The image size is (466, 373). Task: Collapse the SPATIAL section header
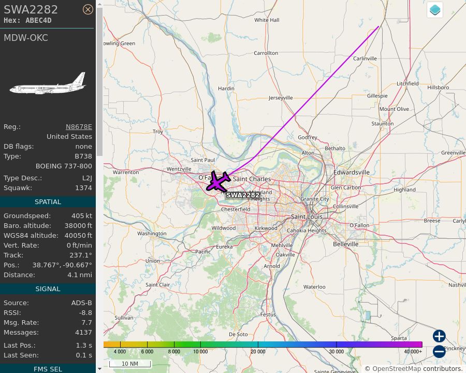pos(48,202)
